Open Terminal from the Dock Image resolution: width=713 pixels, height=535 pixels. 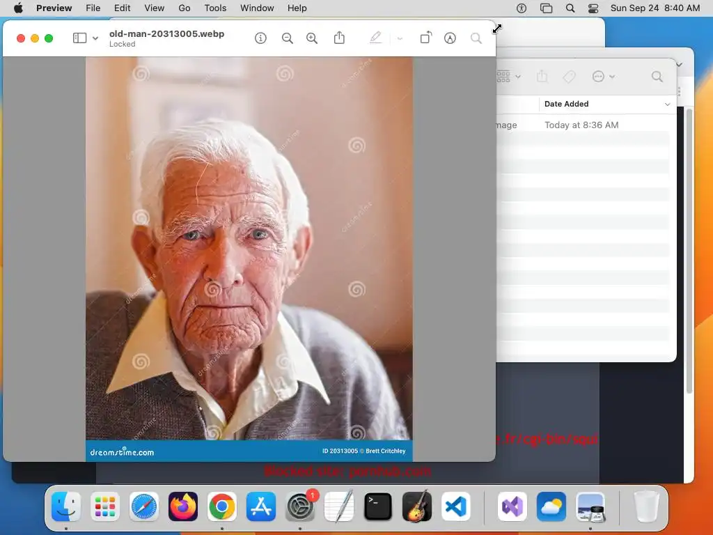click(378, 506)
